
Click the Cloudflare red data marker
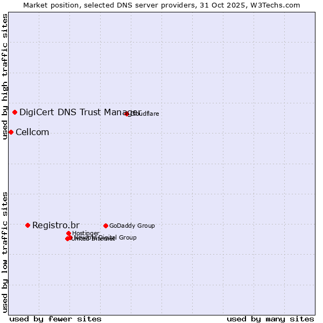(127, 114)
